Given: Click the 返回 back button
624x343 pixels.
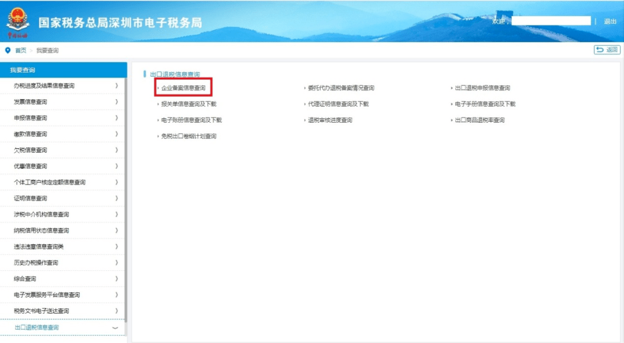Looking at the screenshot, I should pos(607,50).
